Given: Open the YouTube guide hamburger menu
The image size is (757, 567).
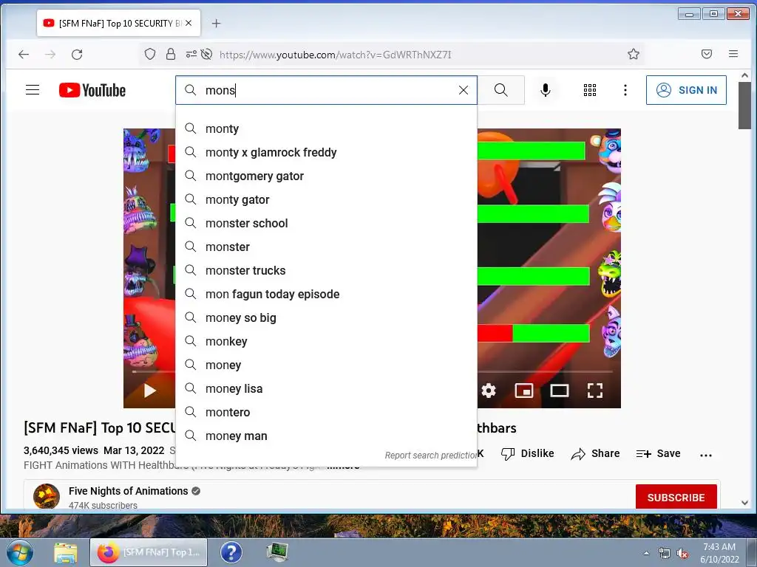Looking at the screenshot, I should (33, 90).
